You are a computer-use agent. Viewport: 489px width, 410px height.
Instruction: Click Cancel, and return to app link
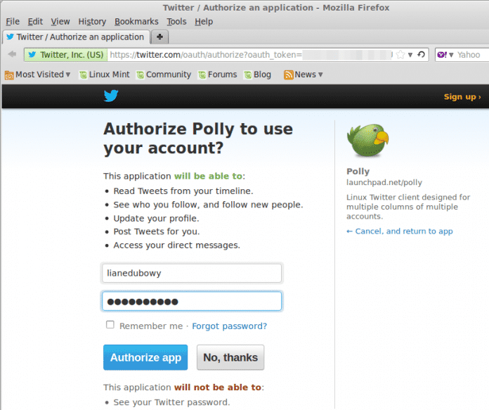pos(399,231)
